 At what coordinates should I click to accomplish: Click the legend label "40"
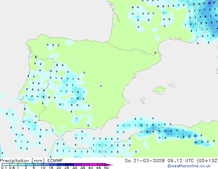click(x=90, y=168)
